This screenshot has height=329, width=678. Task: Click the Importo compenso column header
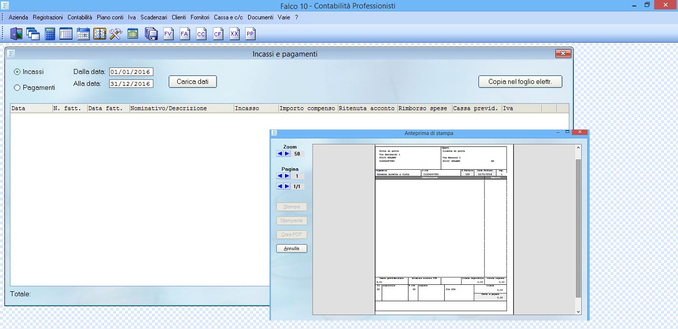(308, 108)
